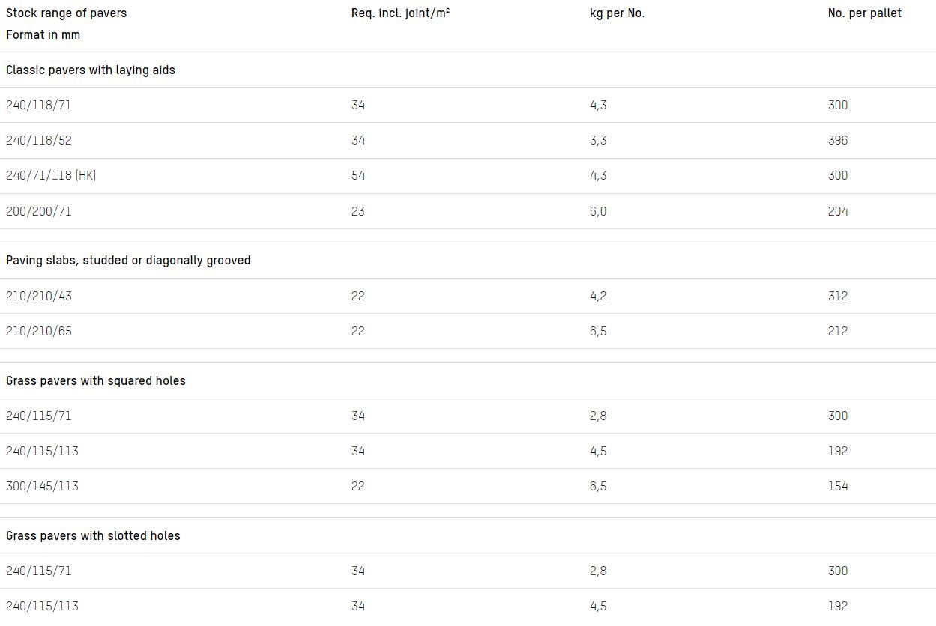Select the pallet count value 154
This screenshot has width=936, height=626.
pyautogui.click(x=838, y=486)
